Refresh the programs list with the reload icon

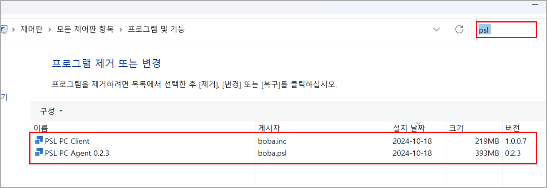point(459,29)
